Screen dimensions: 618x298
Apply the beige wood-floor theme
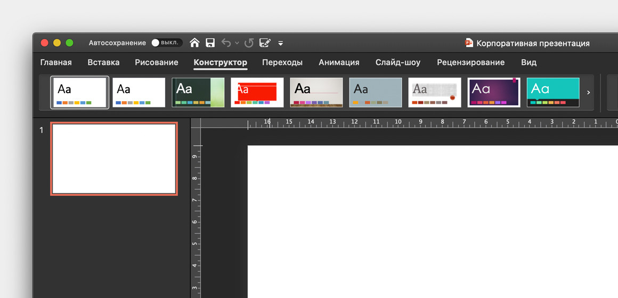click(x=316, y=93)
